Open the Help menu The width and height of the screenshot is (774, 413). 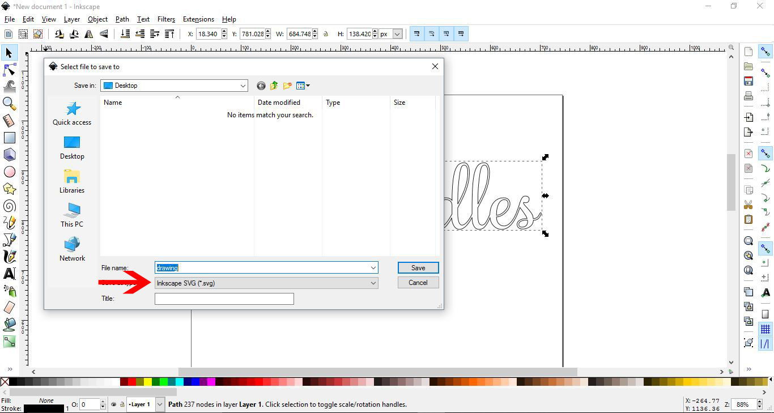coord(229,19)
